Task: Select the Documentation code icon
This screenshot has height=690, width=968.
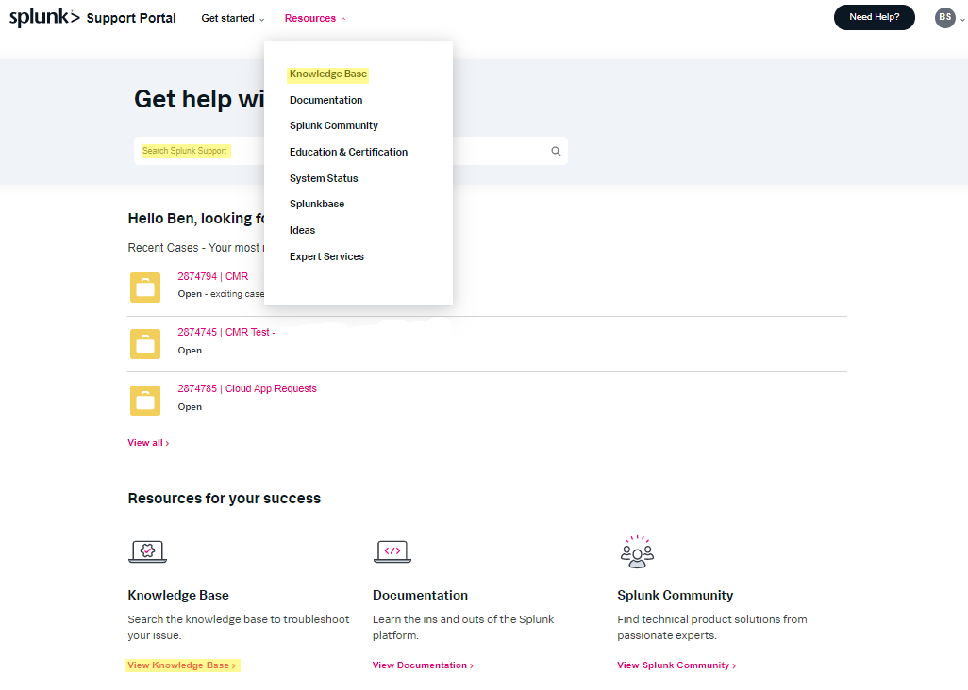Action: [392, 551]
